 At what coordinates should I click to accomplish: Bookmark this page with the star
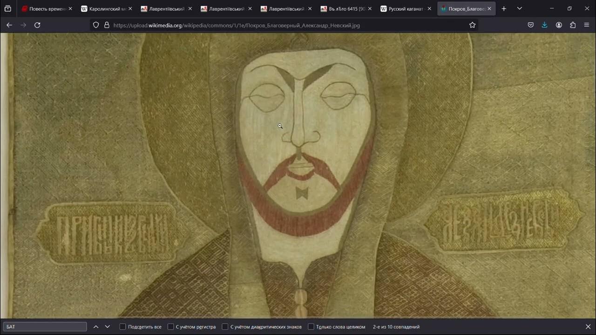tap(472, 25)
